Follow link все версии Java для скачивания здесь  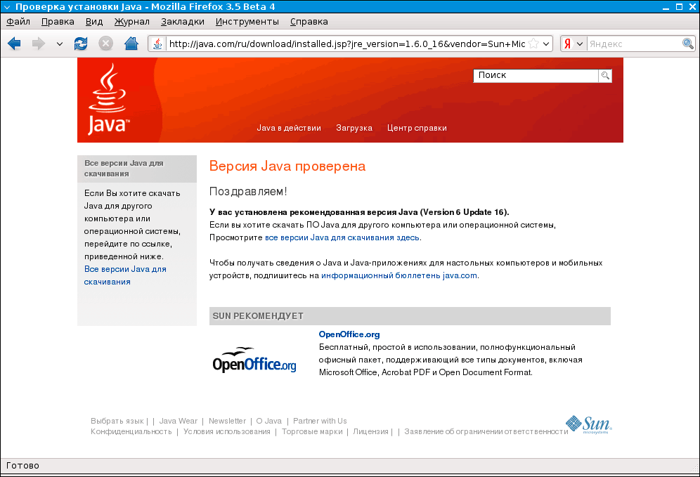click(x=342, y=237)
